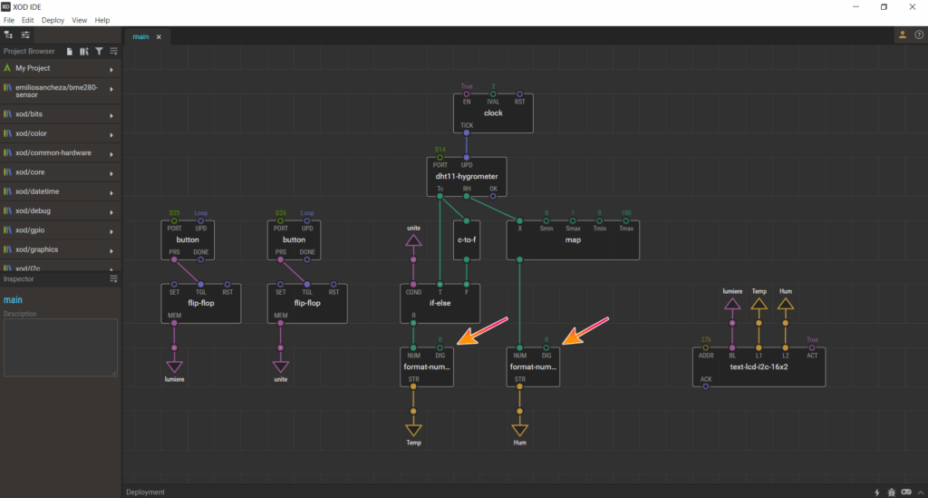
Task: Open the Project Browser panel menu
Action: (113, 52)
